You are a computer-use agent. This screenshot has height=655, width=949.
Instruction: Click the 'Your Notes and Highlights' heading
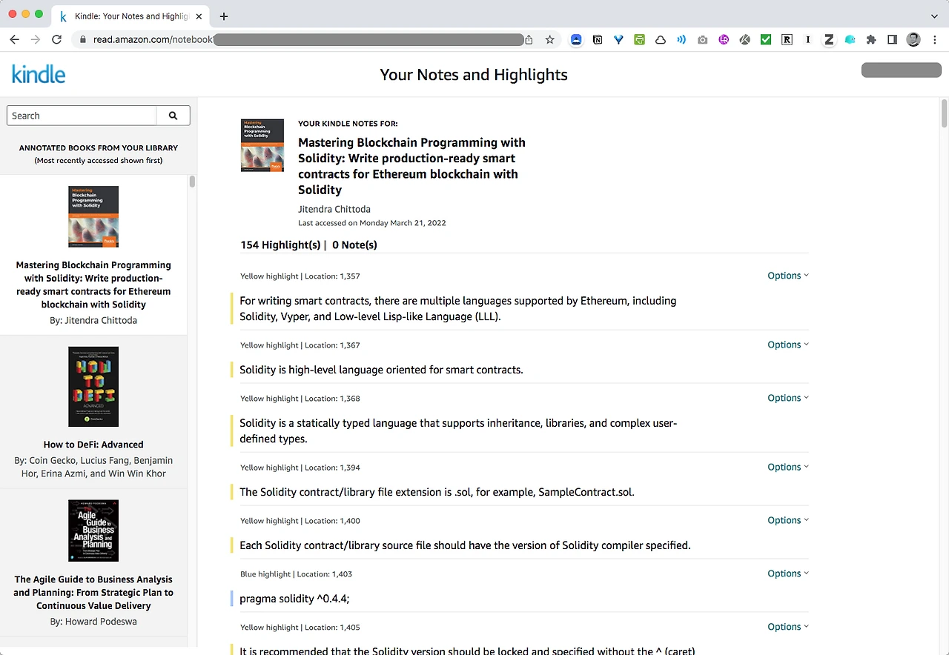[x=474, y=75]
